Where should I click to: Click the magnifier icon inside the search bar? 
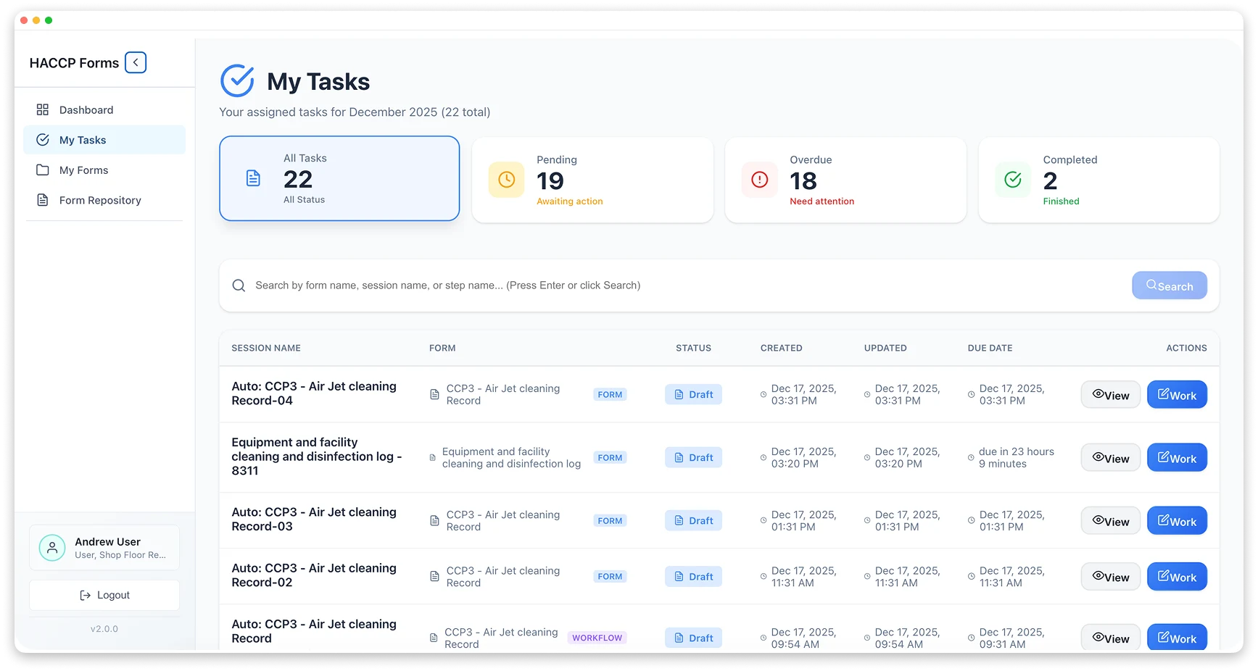click(239, 285)
